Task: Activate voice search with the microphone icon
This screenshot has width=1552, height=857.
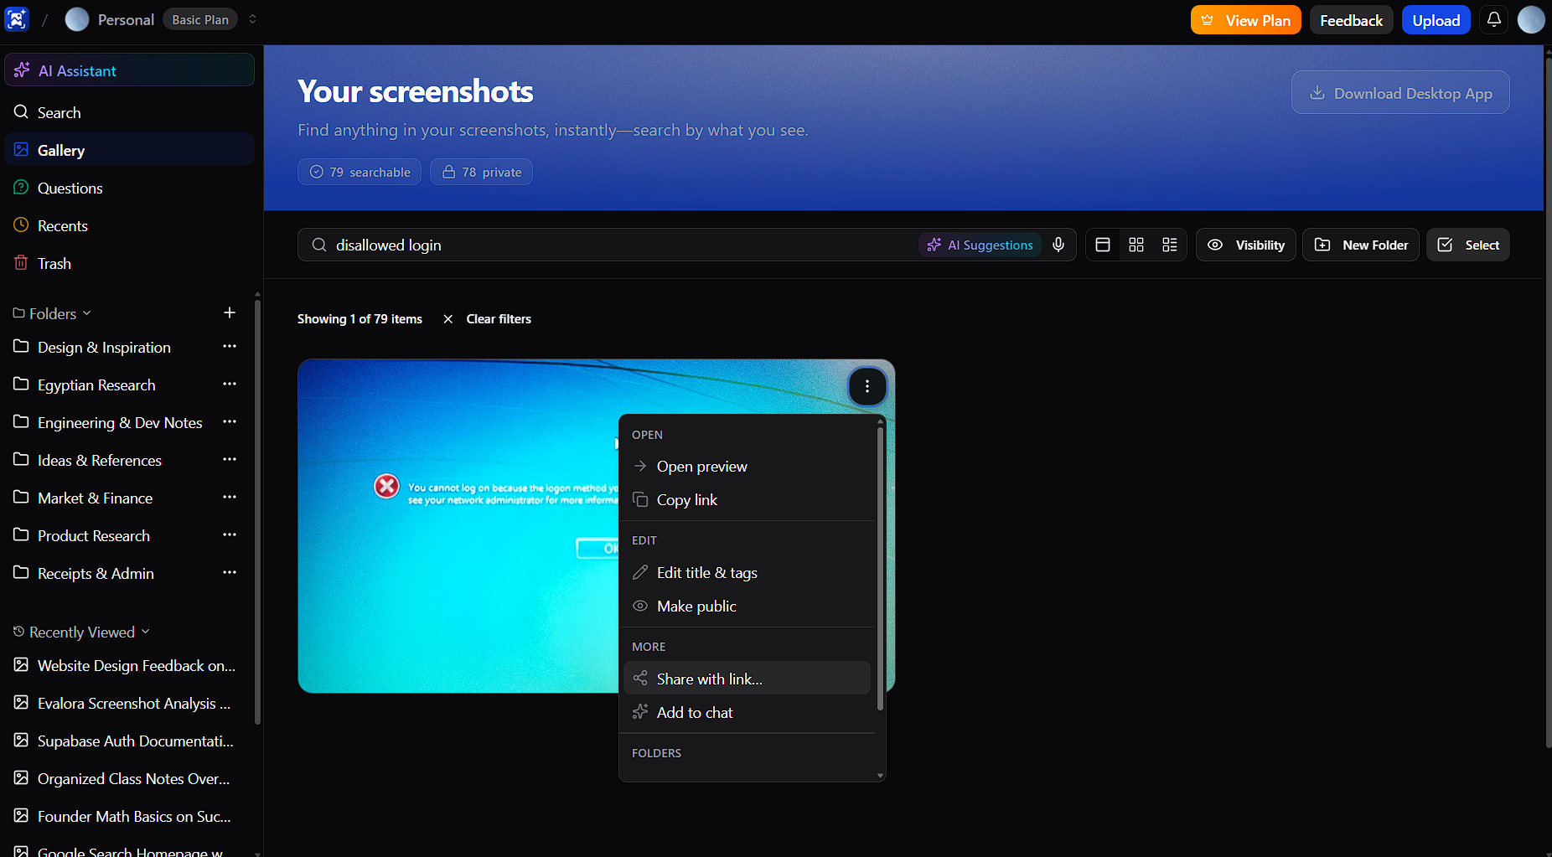Action: pos(1058,245)
